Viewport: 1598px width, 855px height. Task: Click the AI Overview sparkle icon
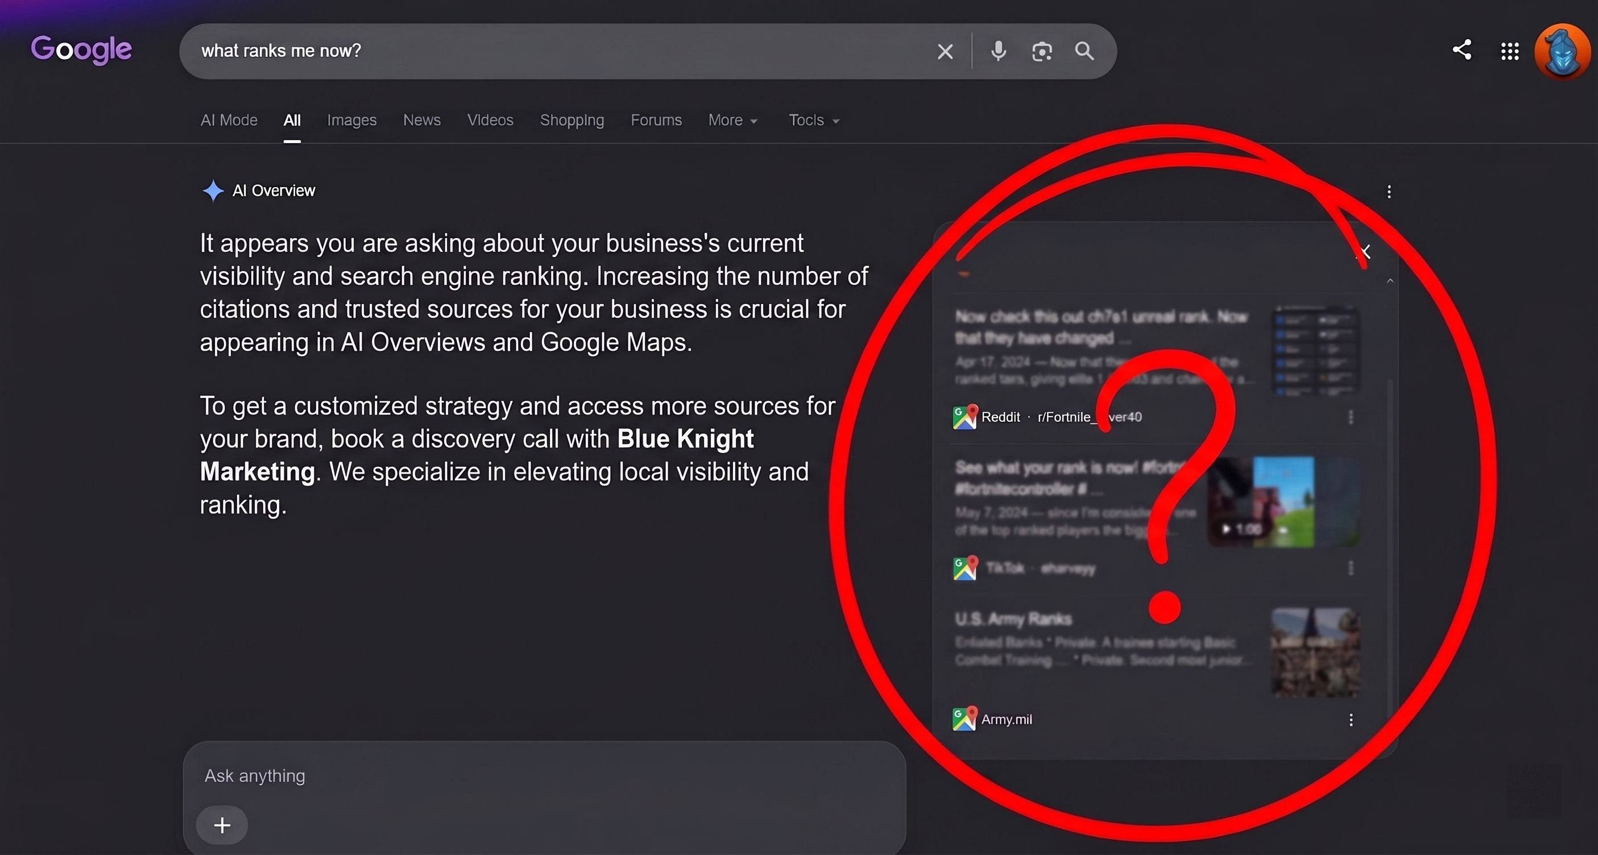(x=213, y=190)
